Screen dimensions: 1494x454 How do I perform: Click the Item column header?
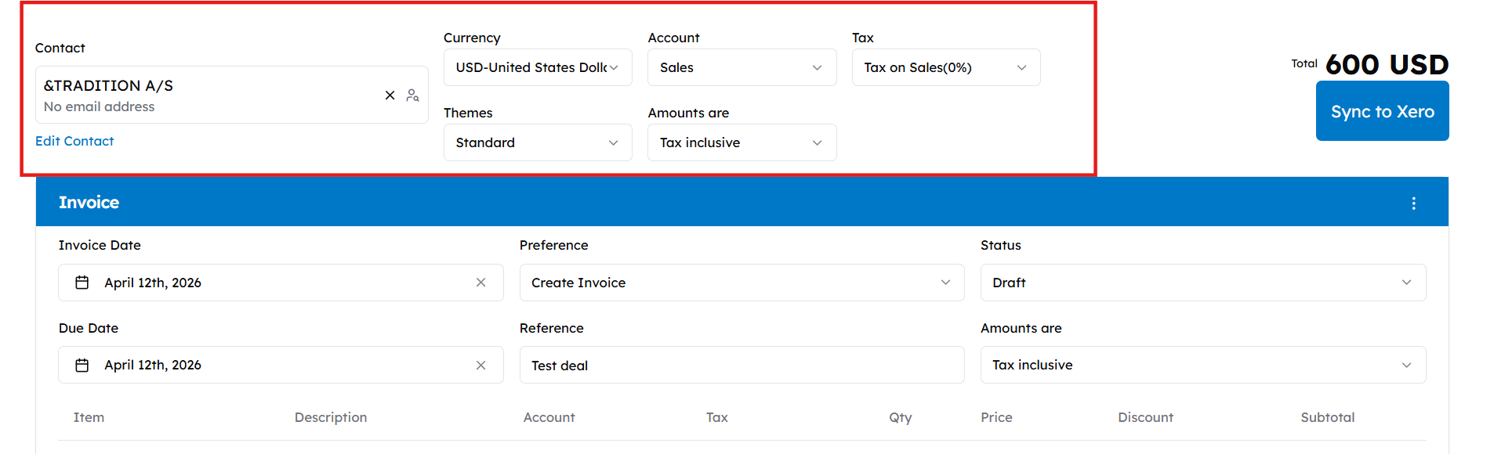coord(89,417)
